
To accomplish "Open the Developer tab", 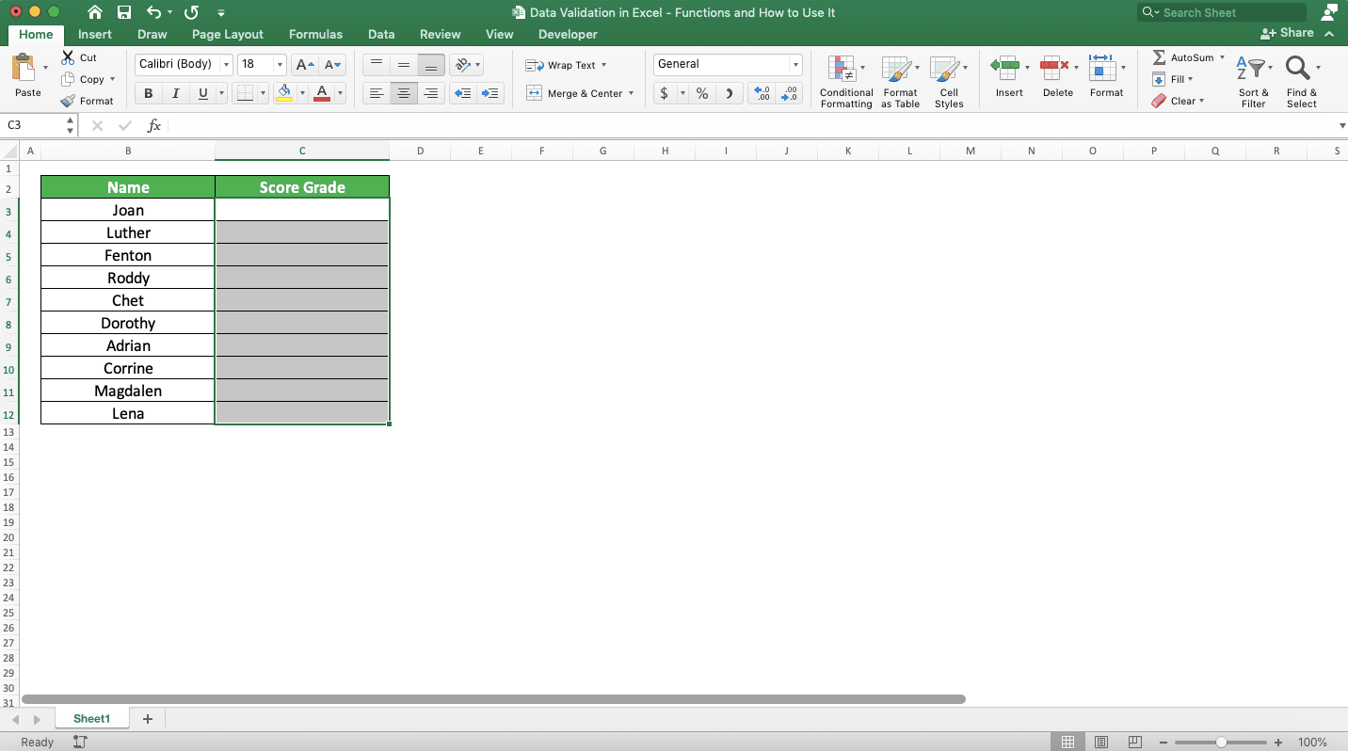I will pos(568,34).
